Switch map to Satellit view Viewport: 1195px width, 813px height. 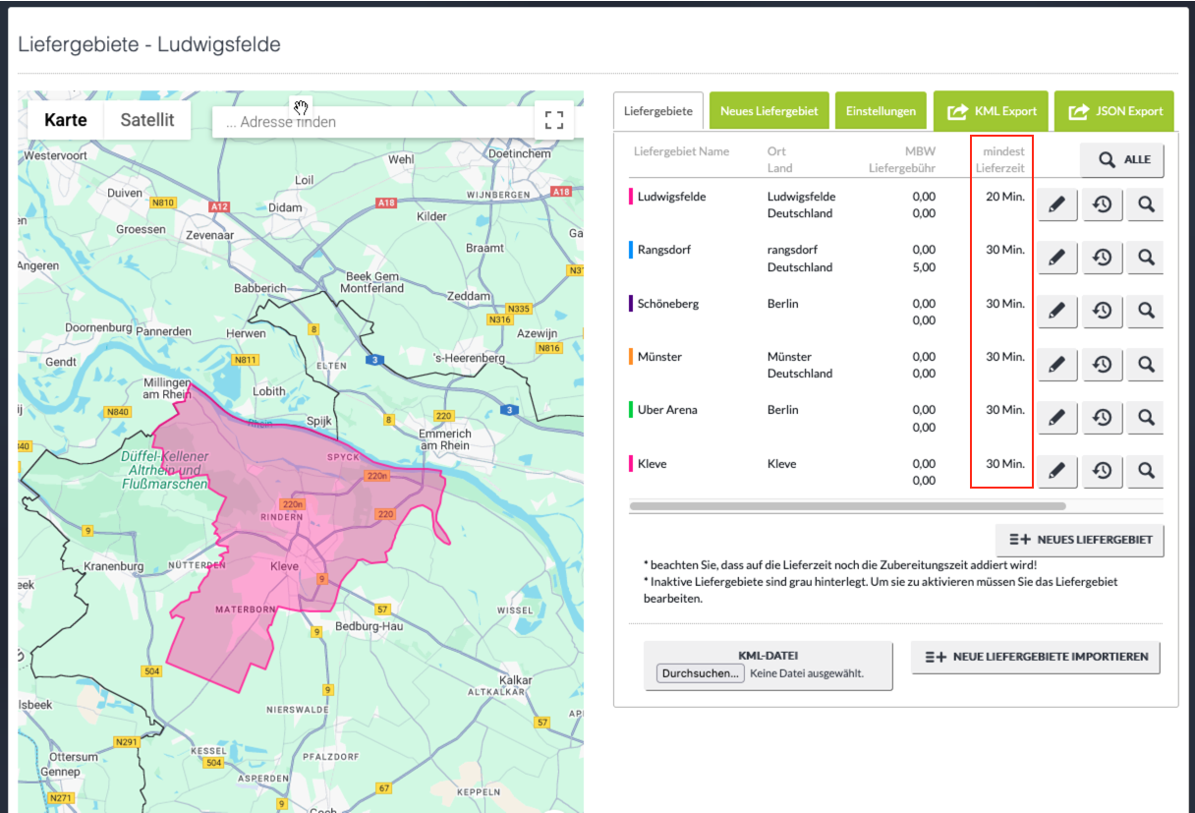147,120
